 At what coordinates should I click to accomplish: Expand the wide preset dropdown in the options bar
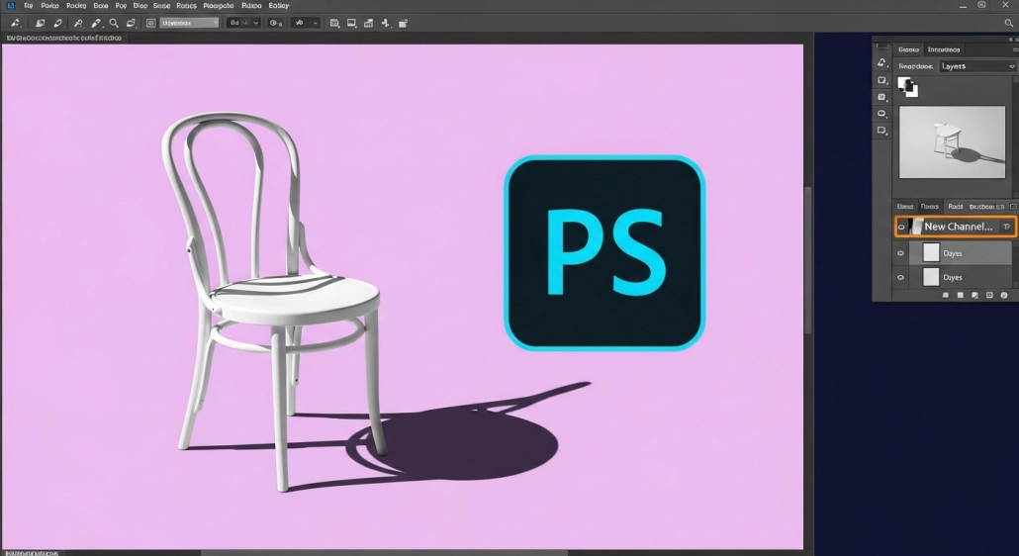point(189,22)
